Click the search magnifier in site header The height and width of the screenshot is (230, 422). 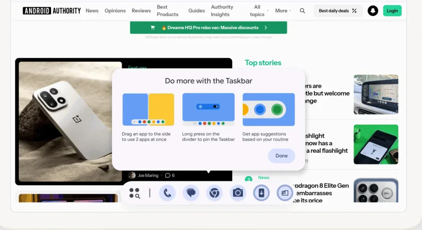tap(303, 11)
